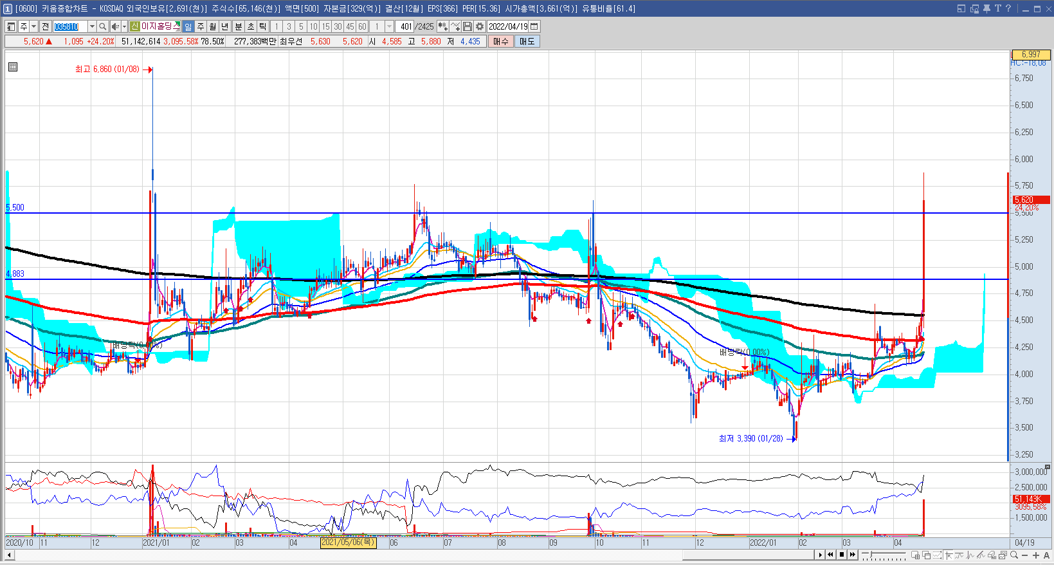Click the 매수 (buy) button
This screenshot has width=1054, height=565.
click(501, 41)
